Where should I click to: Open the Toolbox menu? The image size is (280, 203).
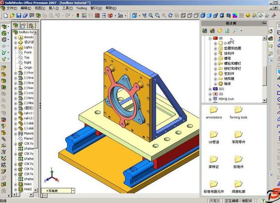81,8
